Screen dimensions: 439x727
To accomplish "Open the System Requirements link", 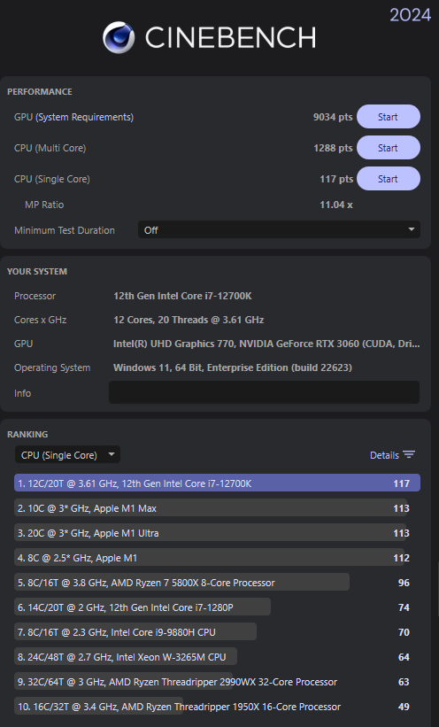I will coord(84,117).
